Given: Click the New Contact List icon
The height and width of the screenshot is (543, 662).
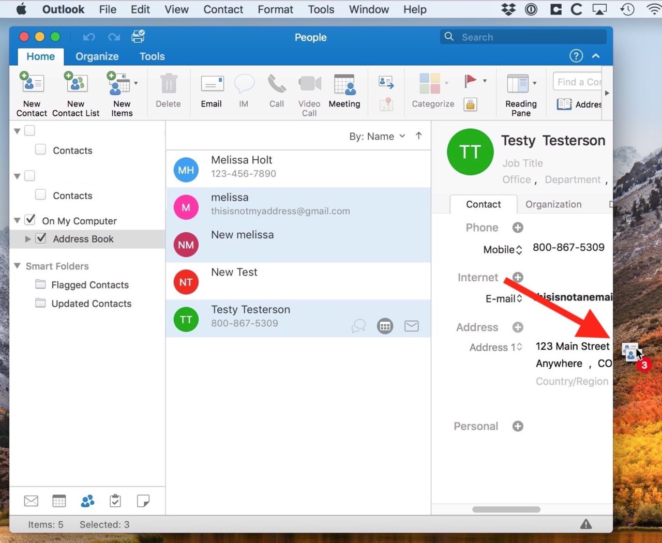Looking at the screenshot, I should tap(76, 93).
